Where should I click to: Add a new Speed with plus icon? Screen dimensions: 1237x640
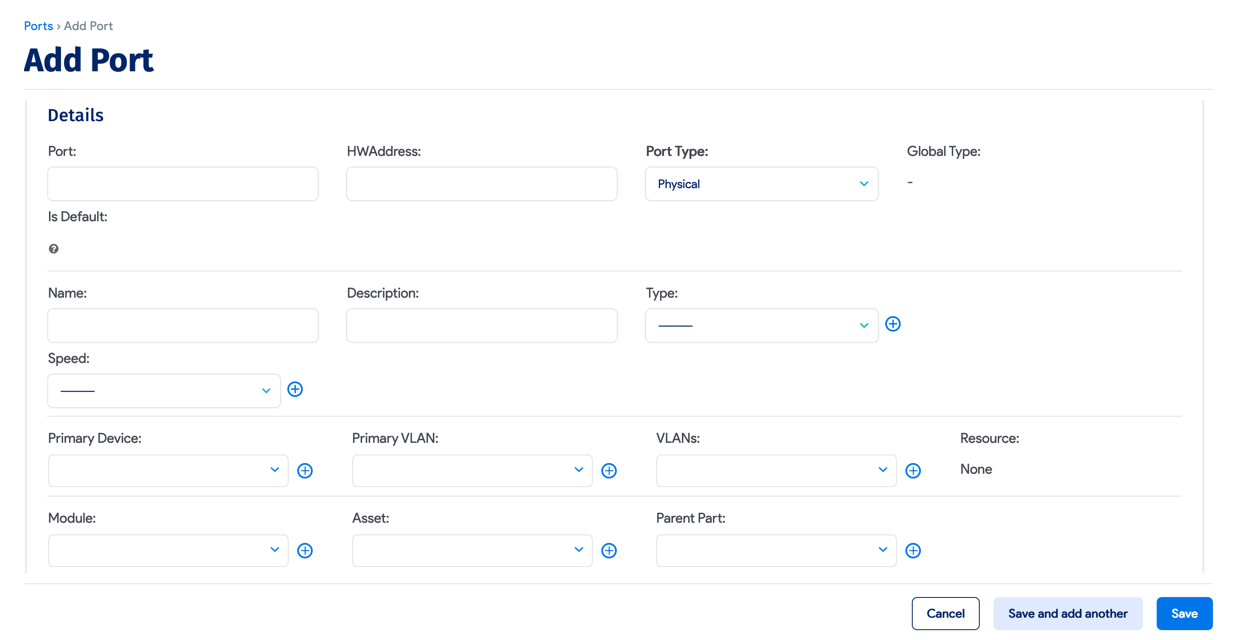295,390
